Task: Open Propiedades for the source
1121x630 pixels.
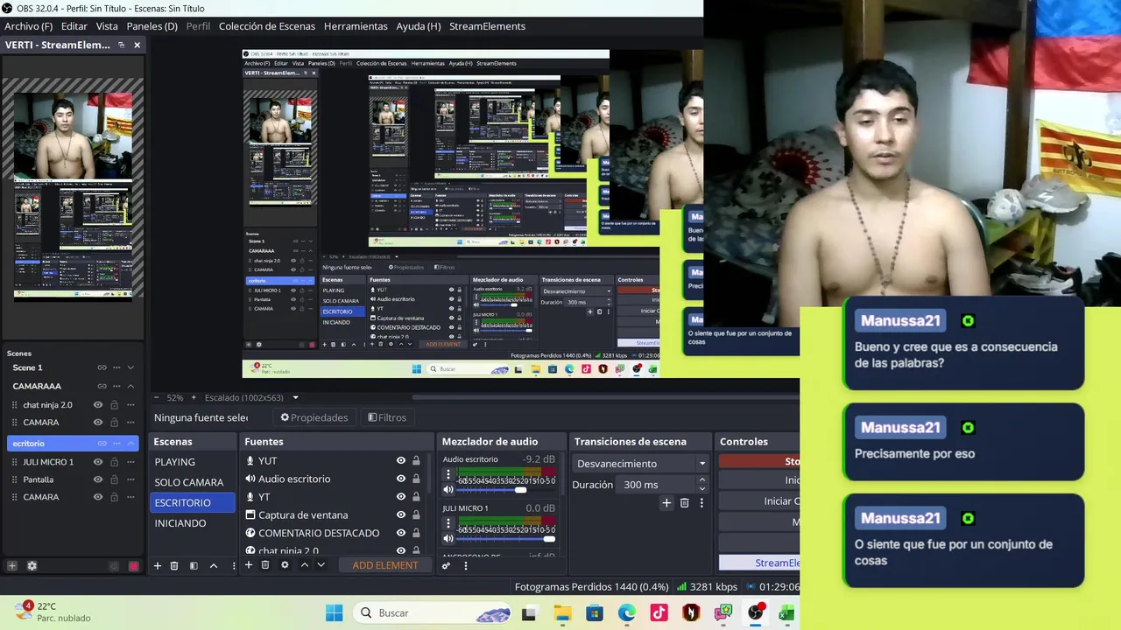Action: (x=314, y=417)
